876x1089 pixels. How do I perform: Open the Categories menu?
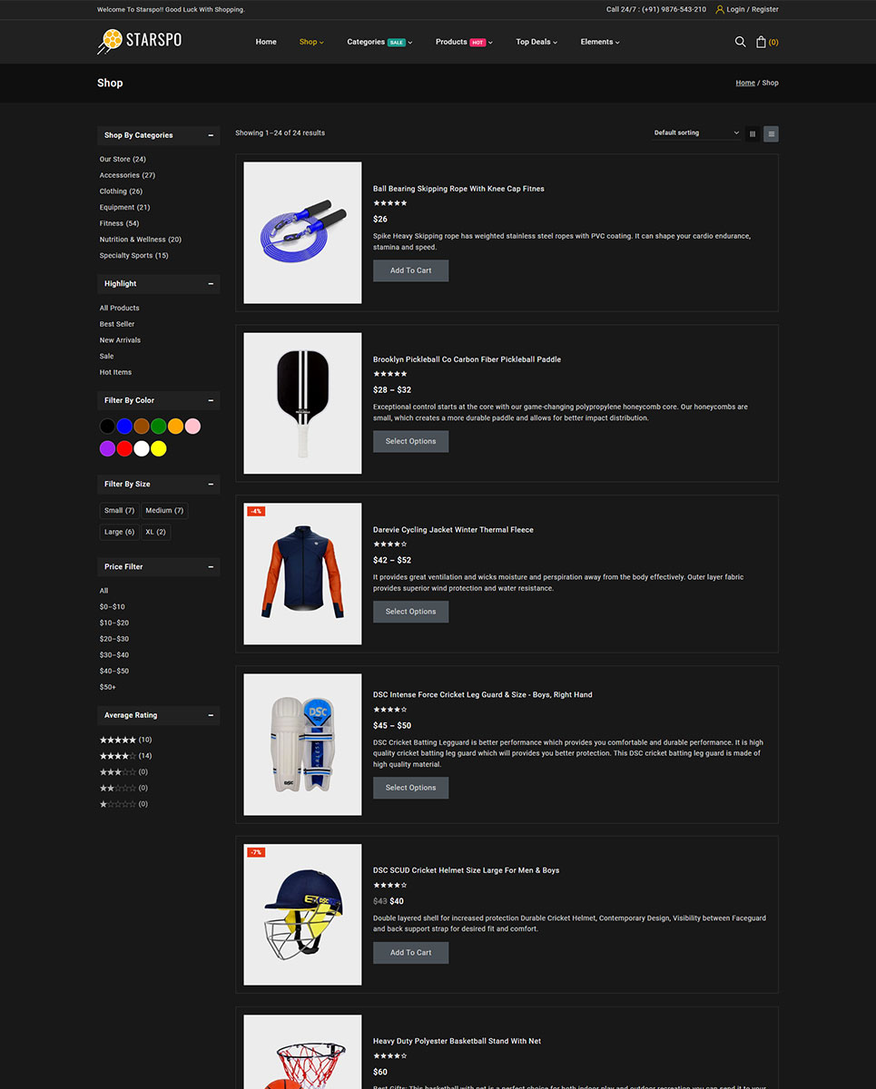pos(379,42)
